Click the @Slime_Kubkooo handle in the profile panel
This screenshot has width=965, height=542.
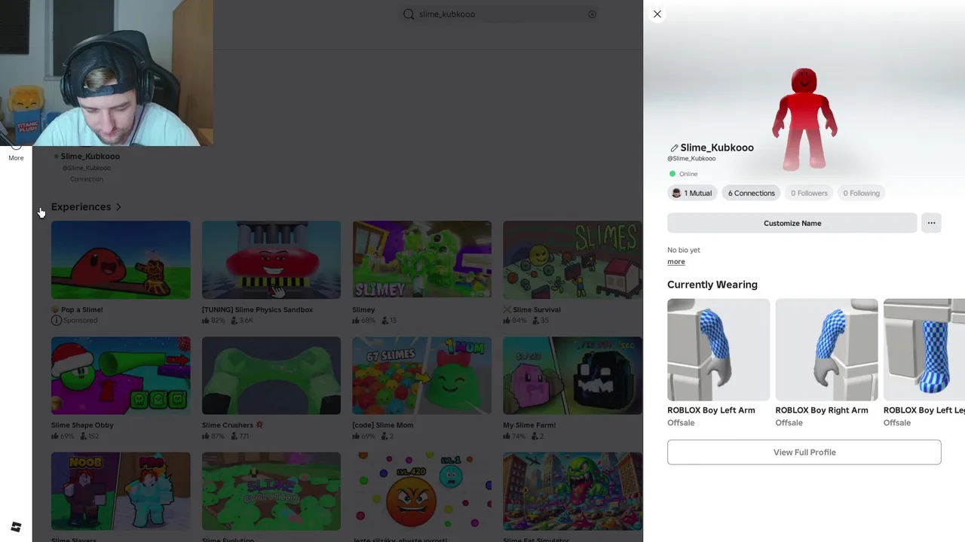pyautogui.click(x=691, y=159)
